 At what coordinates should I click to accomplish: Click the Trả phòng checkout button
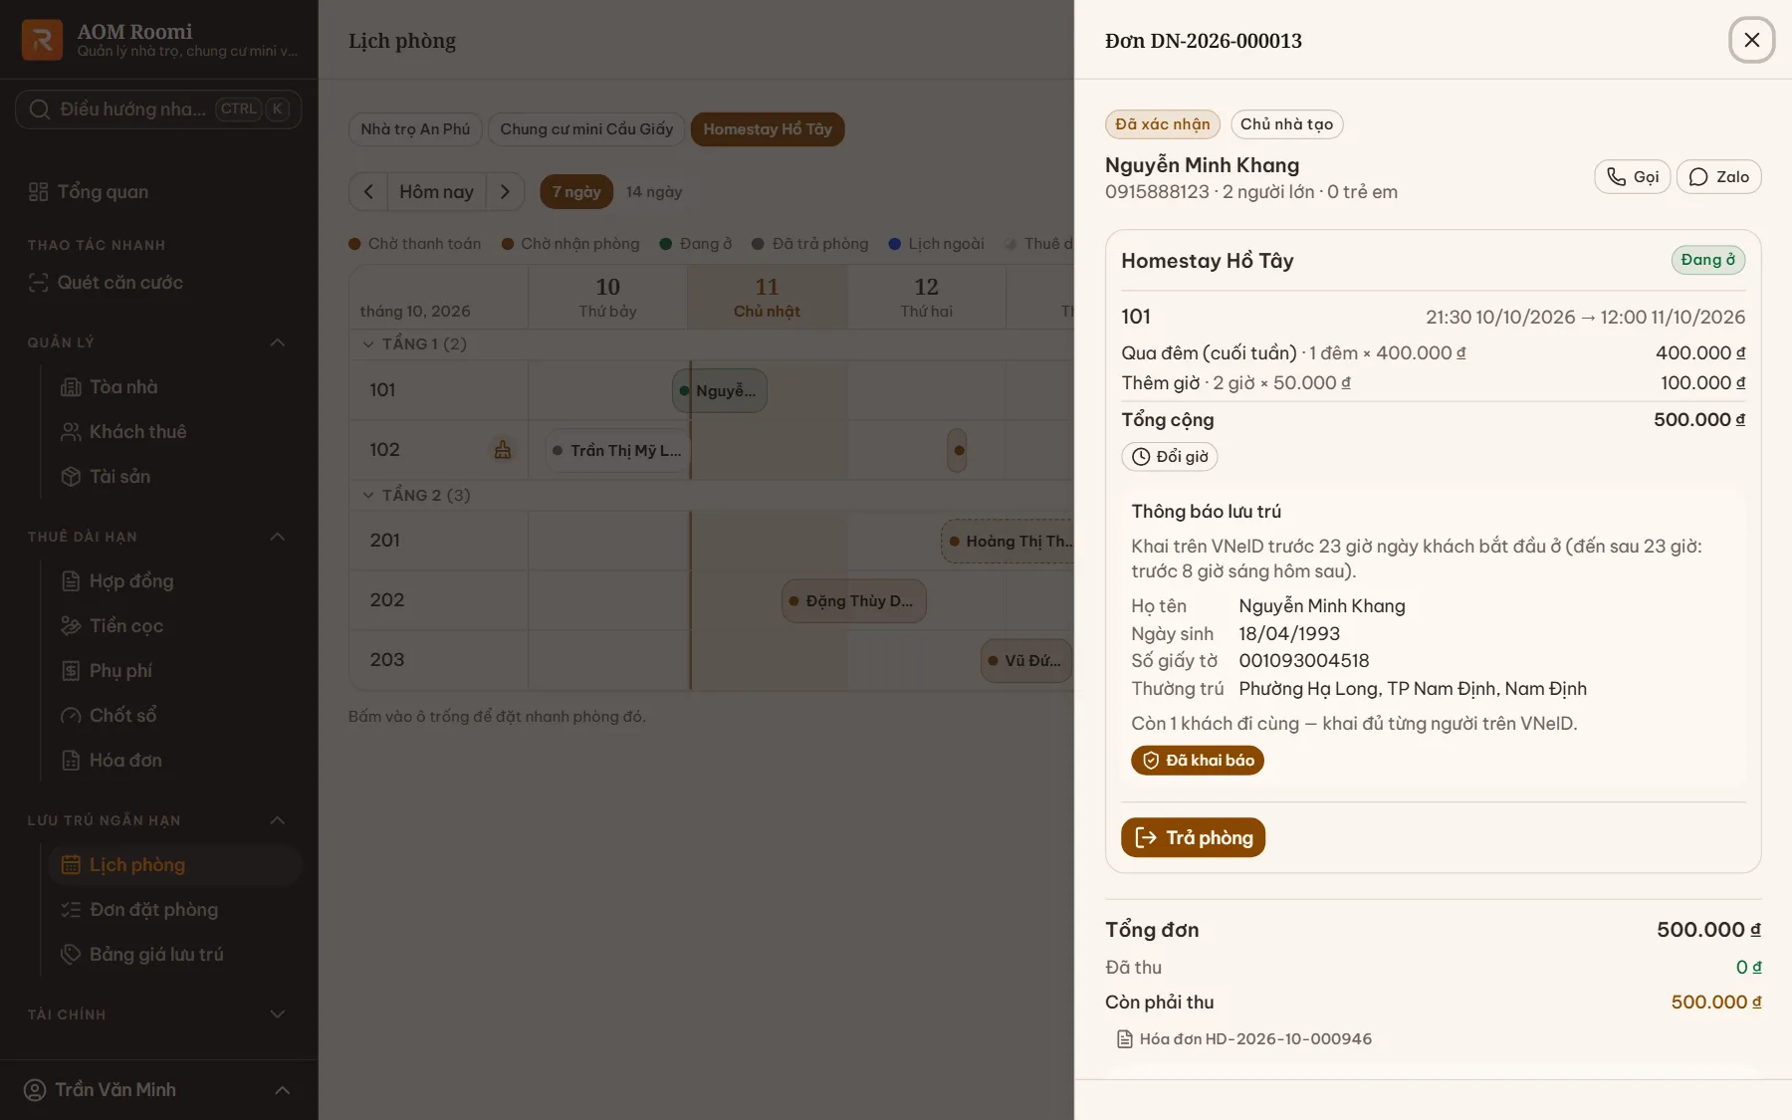1193,837
